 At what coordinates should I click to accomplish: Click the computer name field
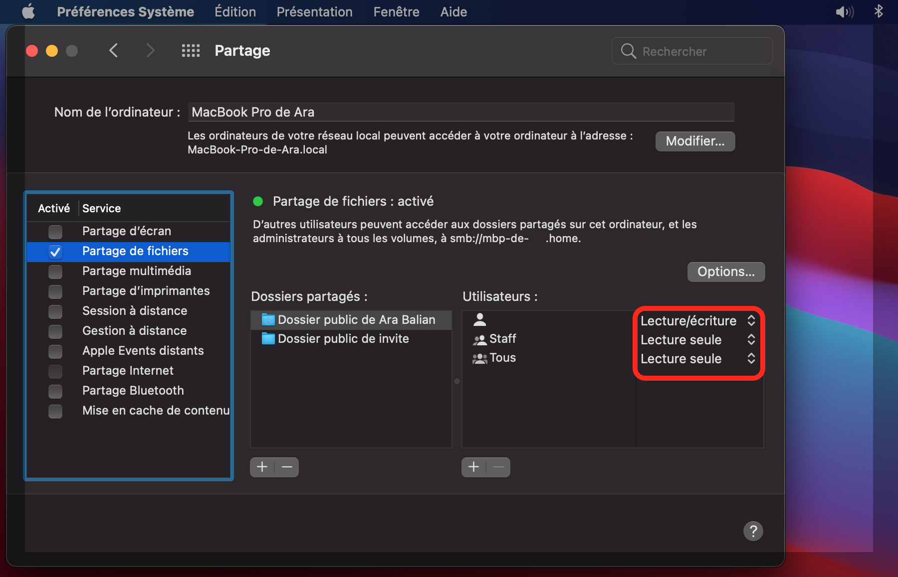(x=461, y=112)
